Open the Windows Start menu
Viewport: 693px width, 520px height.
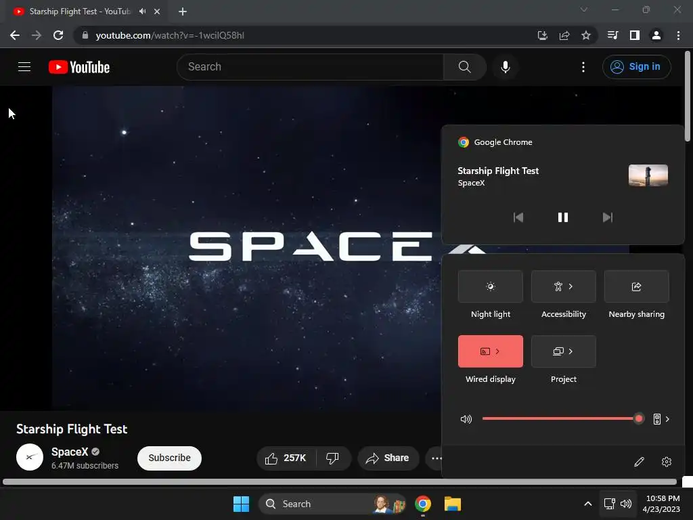click(242, 504)
